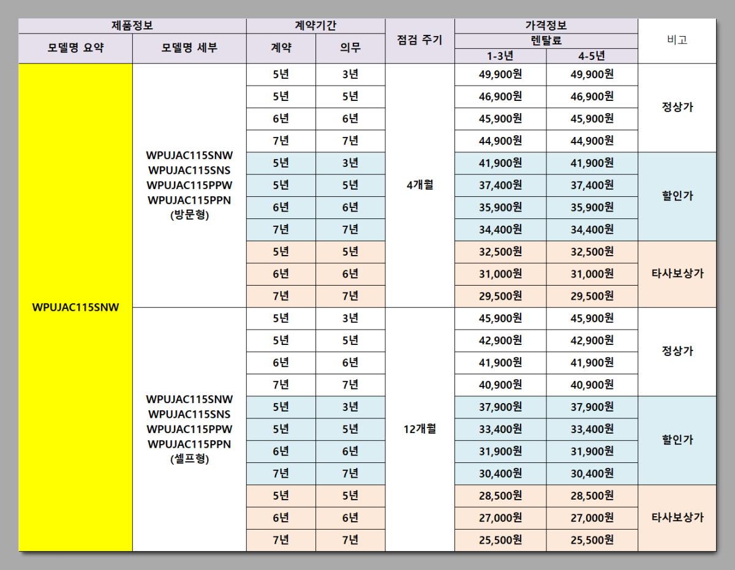Select 31,000원 in the 1-3년 column
This screenshot has width=735, height=570.
(x=500, y=274)
